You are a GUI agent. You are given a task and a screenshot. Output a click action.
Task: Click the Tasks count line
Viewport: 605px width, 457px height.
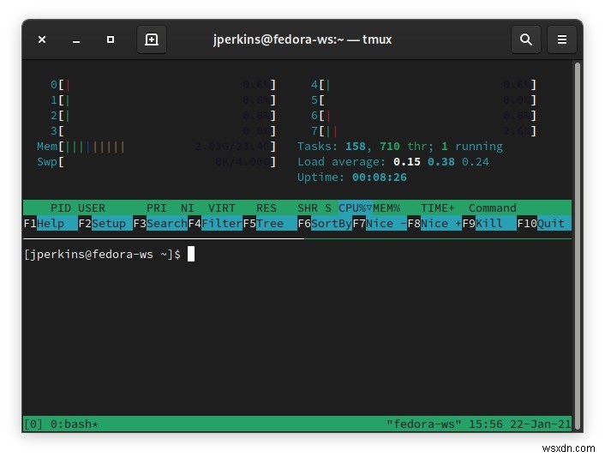coord(400,147)
